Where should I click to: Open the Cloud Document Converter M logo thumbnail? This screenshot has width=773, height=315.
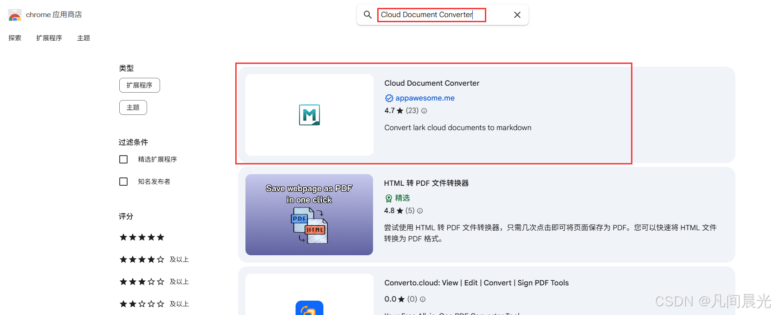click(309, 115)
